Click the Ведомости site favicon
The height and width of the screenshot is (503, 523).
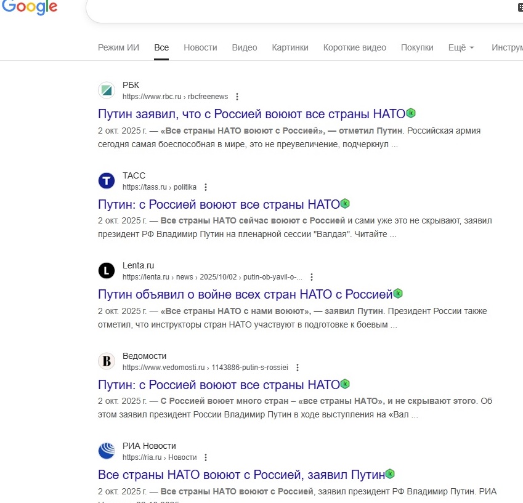107,361
